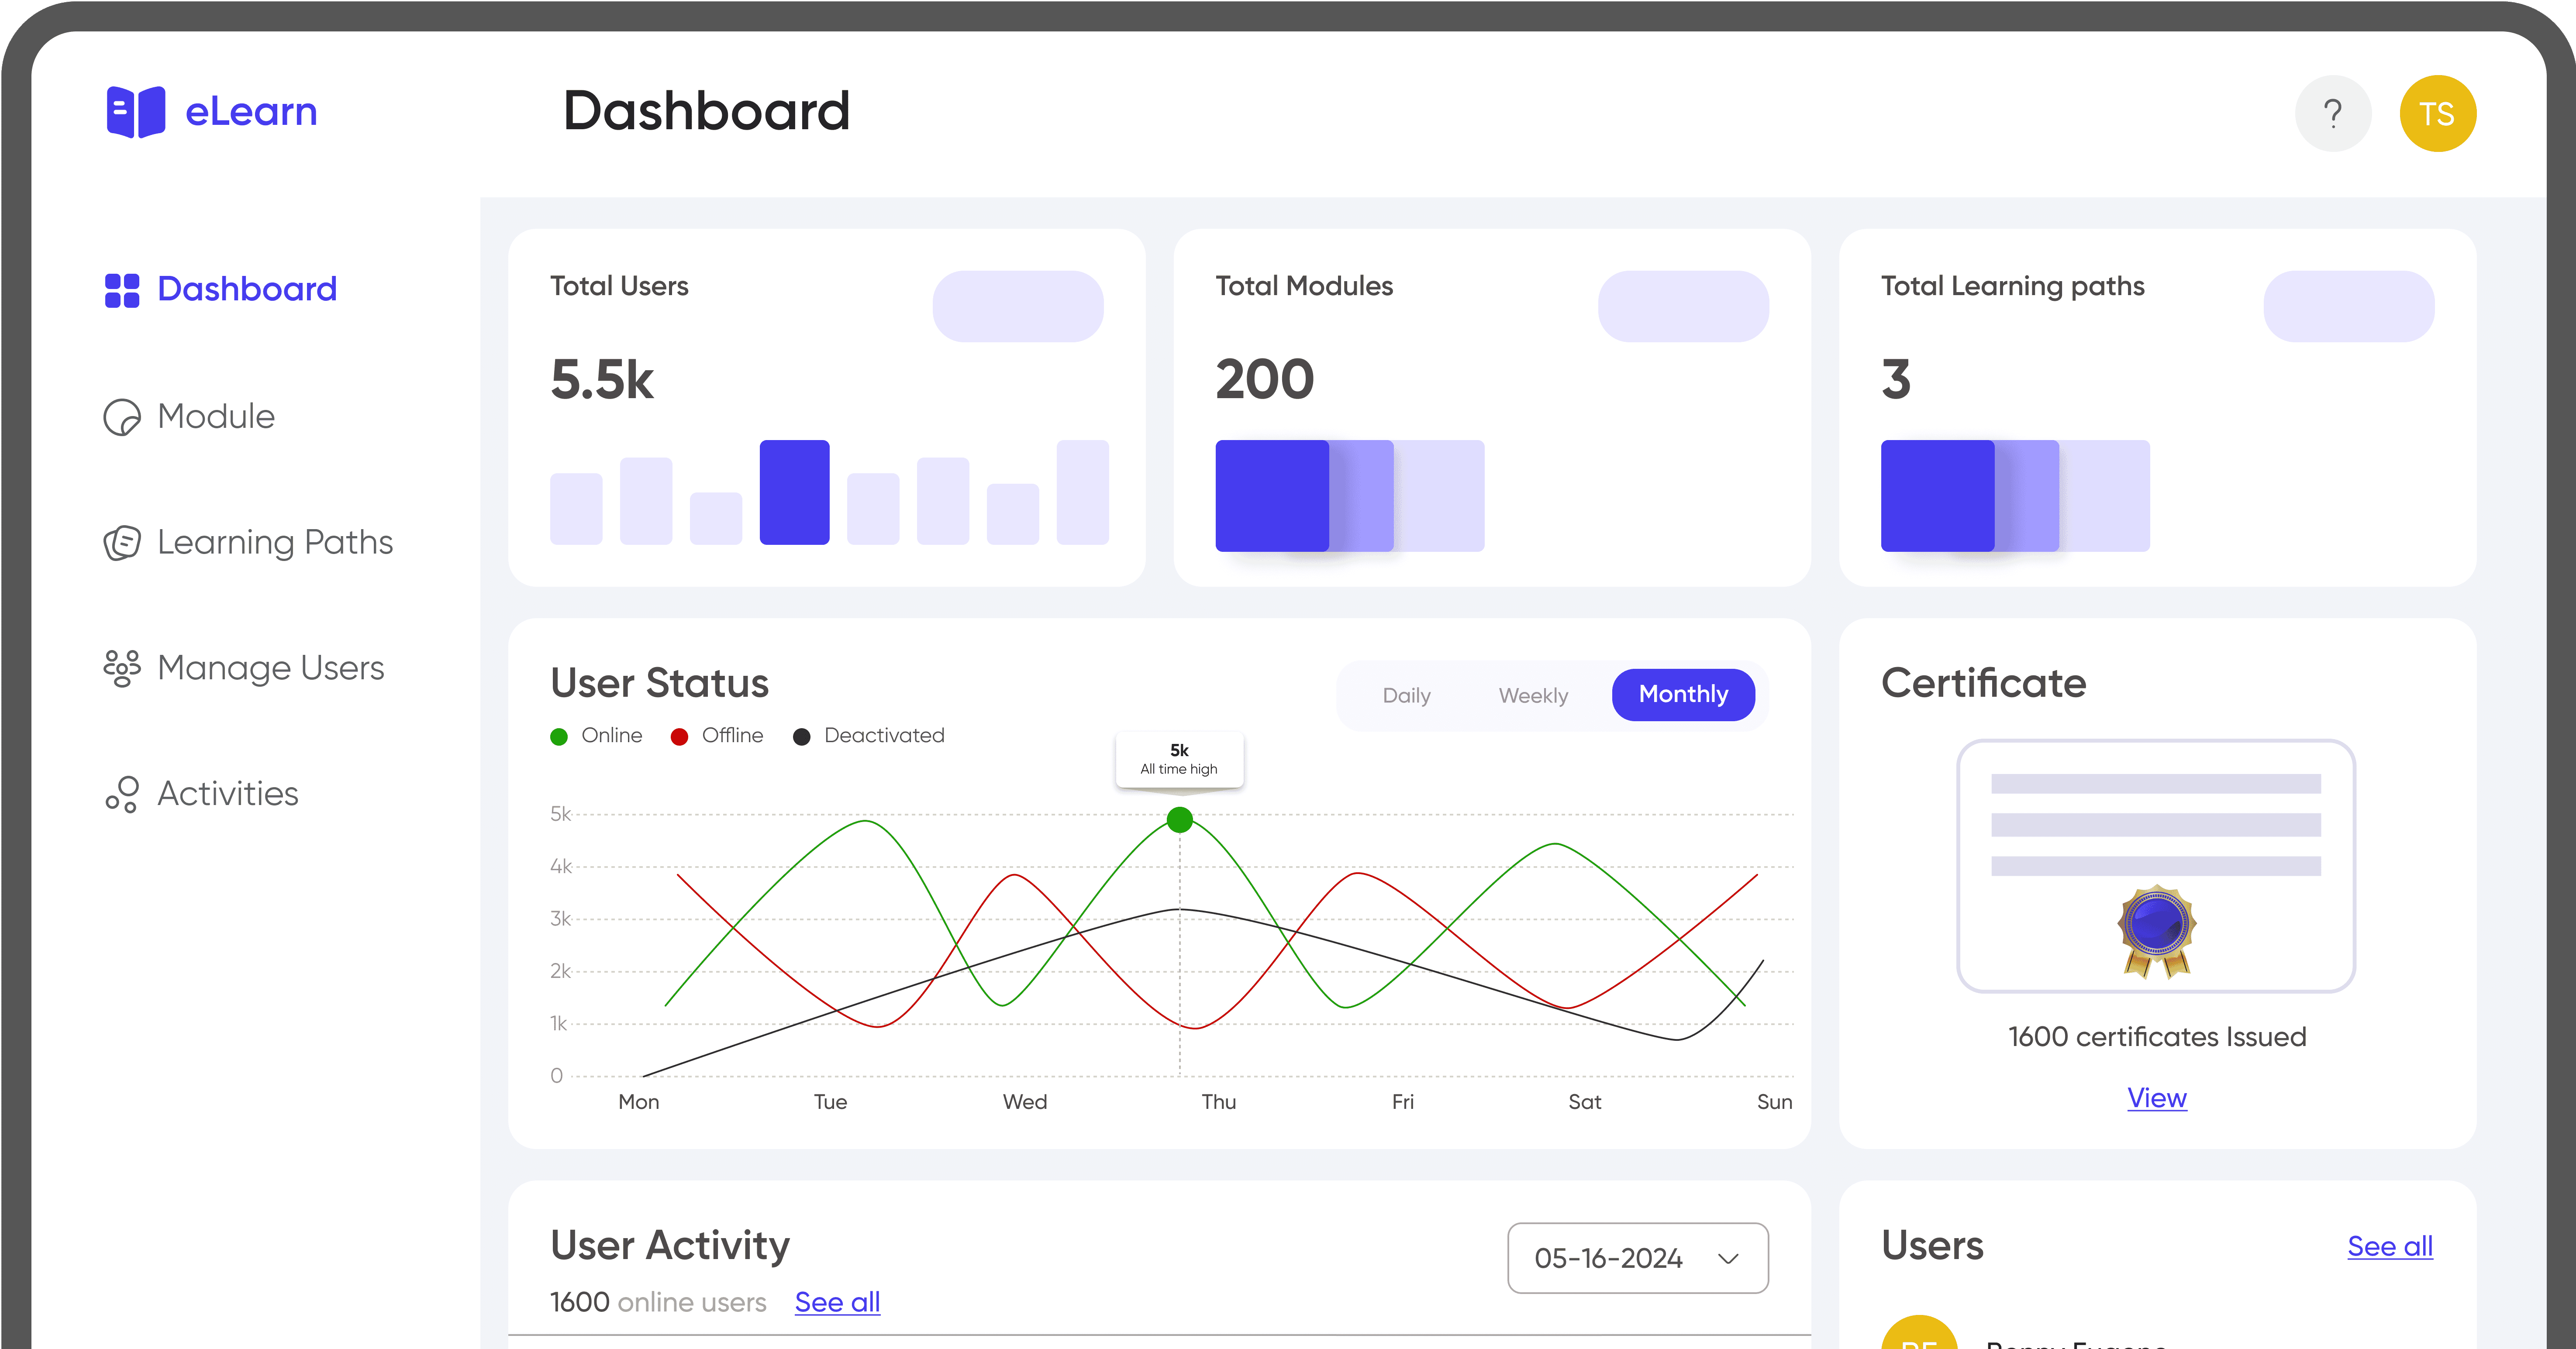This screenshot has width=2576, height=1349.
Task: Click the red Offline legend dot
Action: click(679, 737)
